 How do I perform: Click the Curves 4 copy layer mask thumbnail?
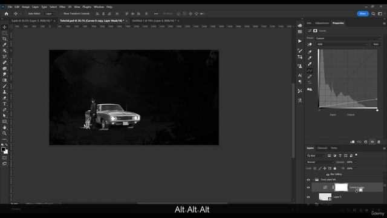[341, 187]
